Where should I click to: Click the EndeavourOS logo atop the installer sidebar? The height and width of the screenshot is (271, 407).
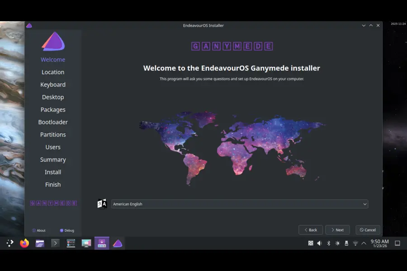click(53, 42)
